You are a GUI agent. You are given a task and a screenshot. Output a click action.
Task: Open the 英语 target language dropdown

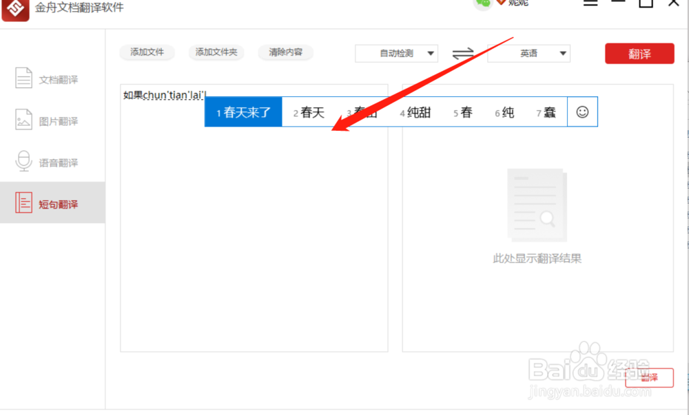pos(528,54)
